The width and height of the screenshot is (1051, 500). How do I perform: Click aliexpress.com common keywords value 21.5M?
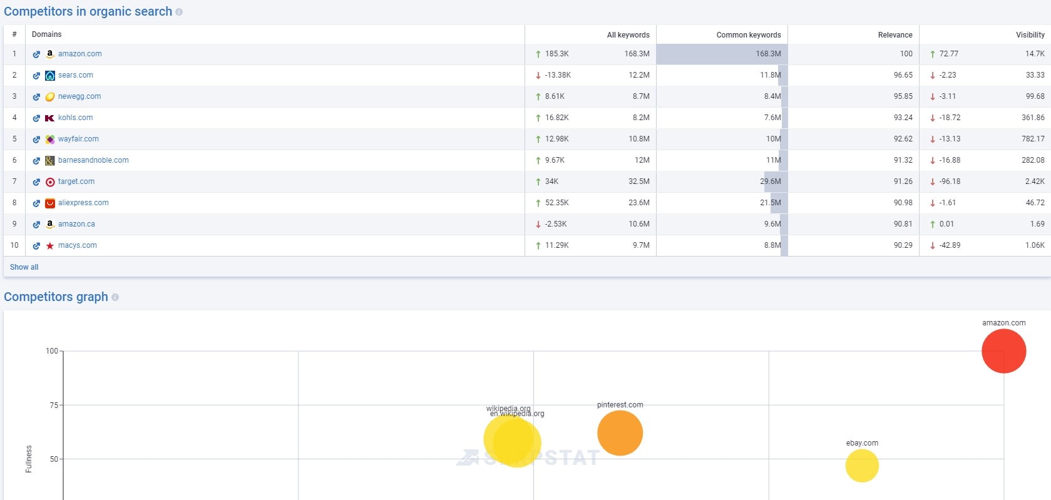click(771, 203)
